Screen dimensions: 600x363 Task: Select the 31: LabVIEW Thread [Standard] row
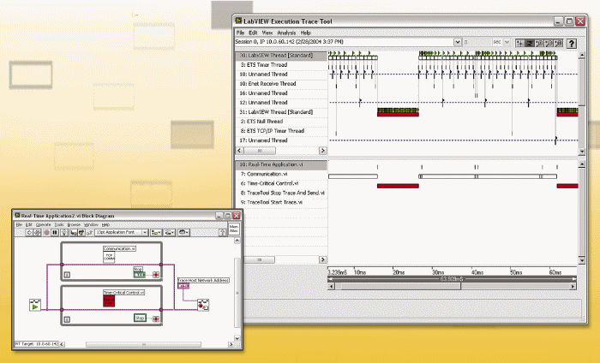[281, 112]
